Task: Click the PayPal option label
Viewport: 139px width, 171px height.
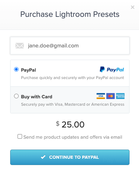Action: click(28, 70)
